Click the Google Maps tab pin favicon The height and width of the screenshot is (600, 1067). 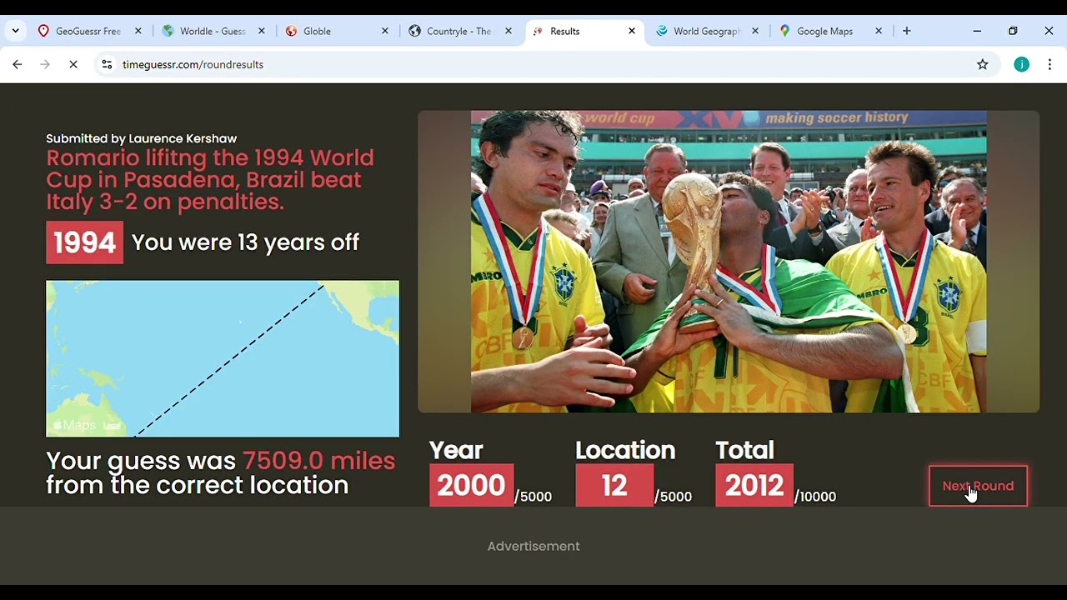click(x=784, y=31)
